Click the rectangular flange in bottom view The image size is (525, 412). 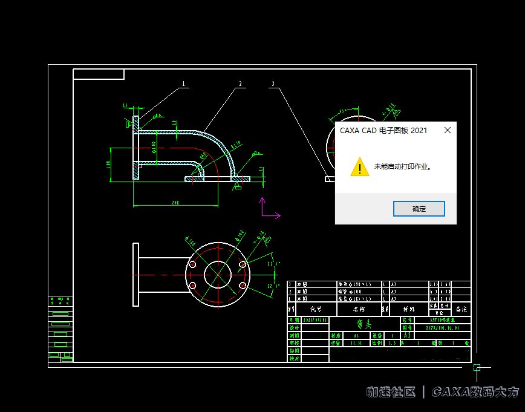pyautogui.click(x=136, y=275)
